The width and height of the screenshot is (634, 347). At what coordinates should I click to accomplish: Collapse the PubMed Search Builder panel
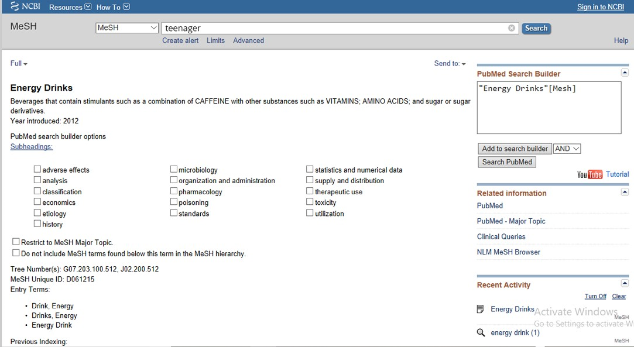point(625,73)
